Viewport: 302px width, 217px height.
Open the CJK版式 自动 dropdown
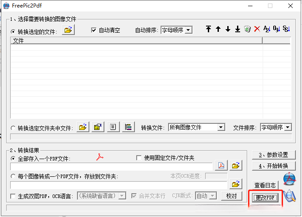pyautogui.click(x=206, y=196)
